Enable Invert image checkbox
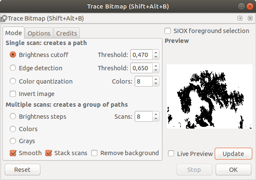The width and height of the screenshot is (256, 180). pyautogui.click(x=13, y=94)
